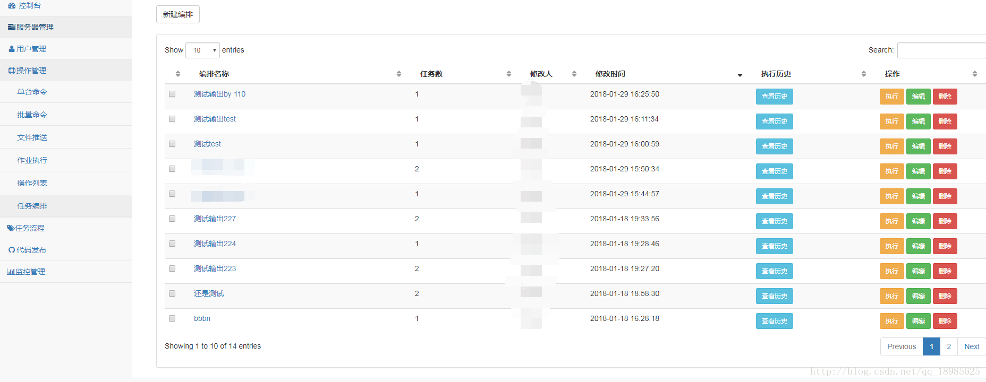Sort by 任务数 column sort arrows
The image size is (986, 382).
[x=508, y=74]
